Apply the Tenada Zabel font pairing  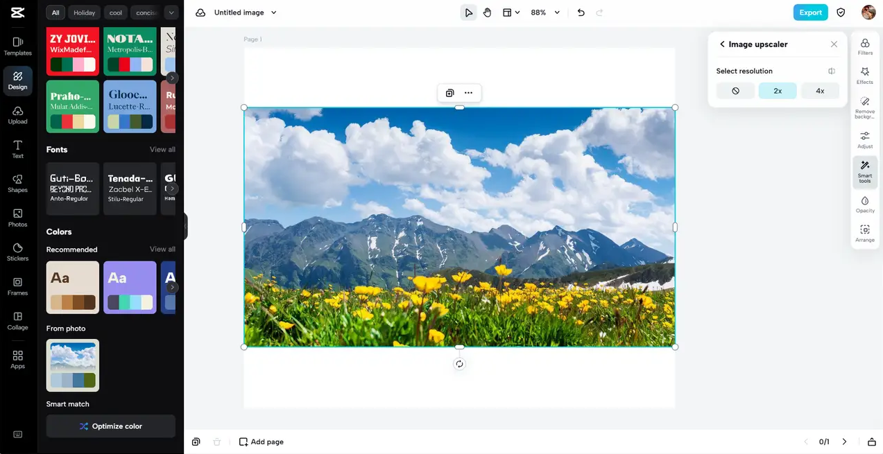pyautogui.click(x=130, y=189)
